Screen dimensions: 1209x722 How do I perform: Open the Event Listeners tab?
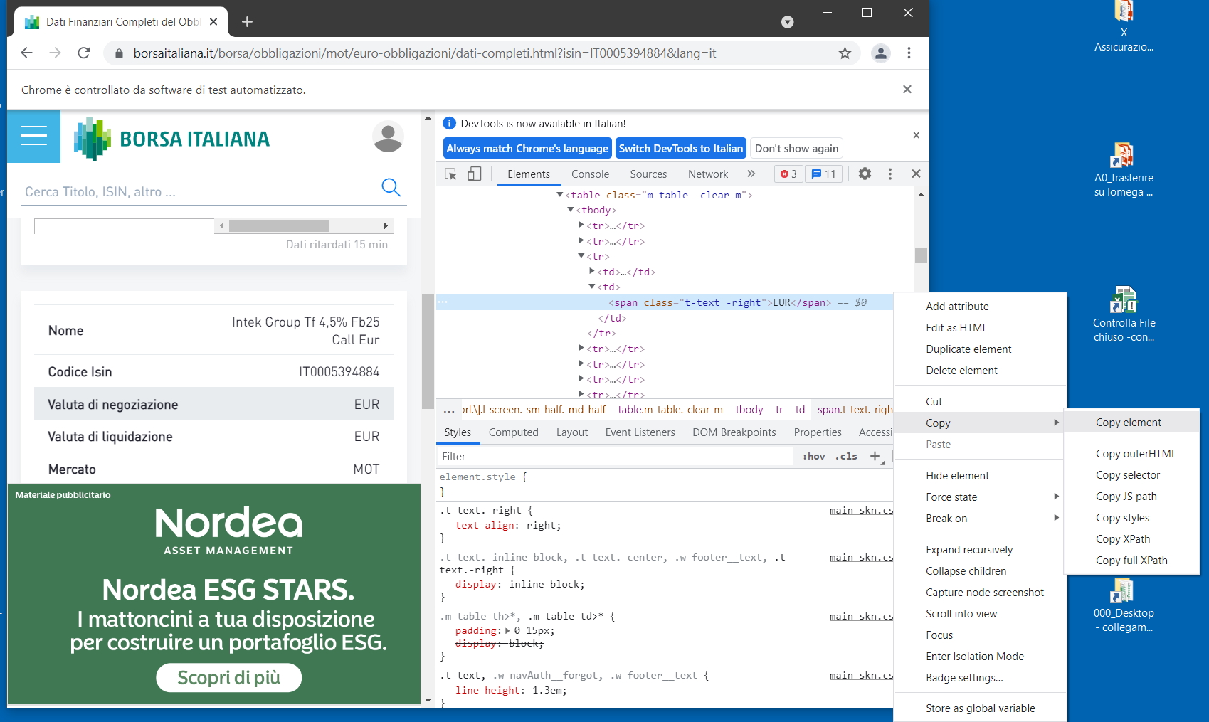coord(640,432)
